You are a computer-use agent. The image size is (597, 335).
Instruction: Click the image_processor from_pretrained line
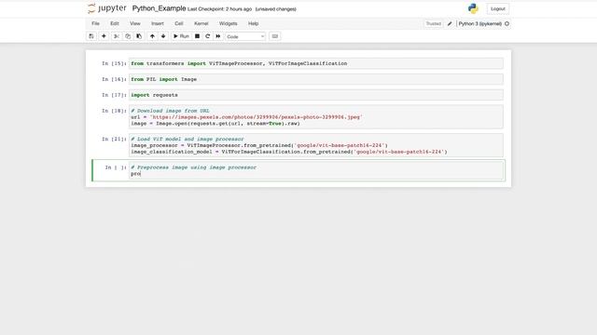[x=259, y=145]
